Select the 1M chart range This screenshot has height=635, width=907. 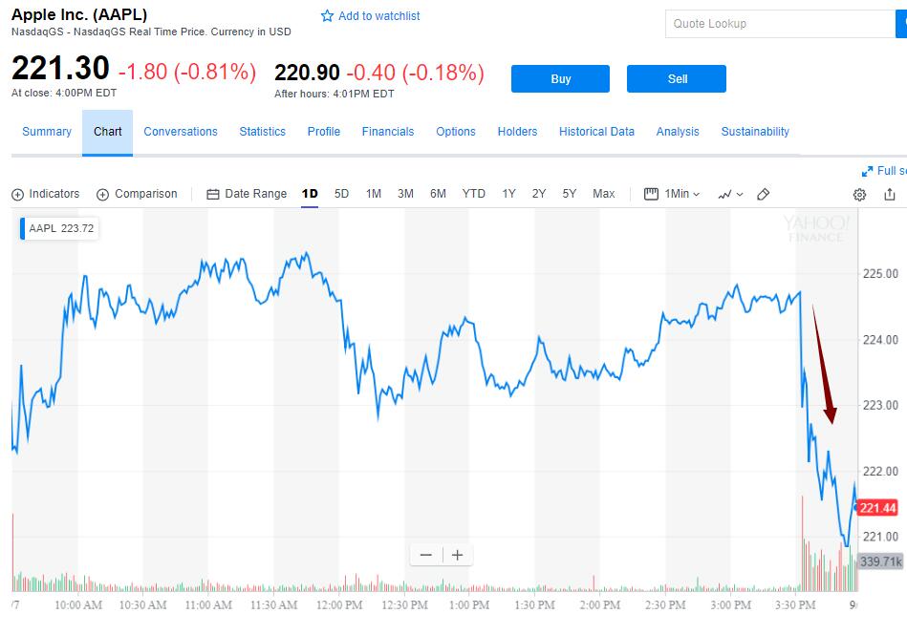[374, 194]
